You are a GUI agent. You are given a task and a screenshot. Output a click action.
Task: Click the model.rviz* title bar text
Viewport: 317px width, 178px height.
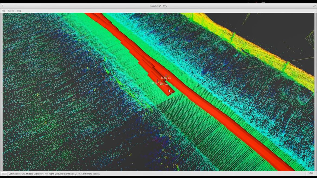158,6
